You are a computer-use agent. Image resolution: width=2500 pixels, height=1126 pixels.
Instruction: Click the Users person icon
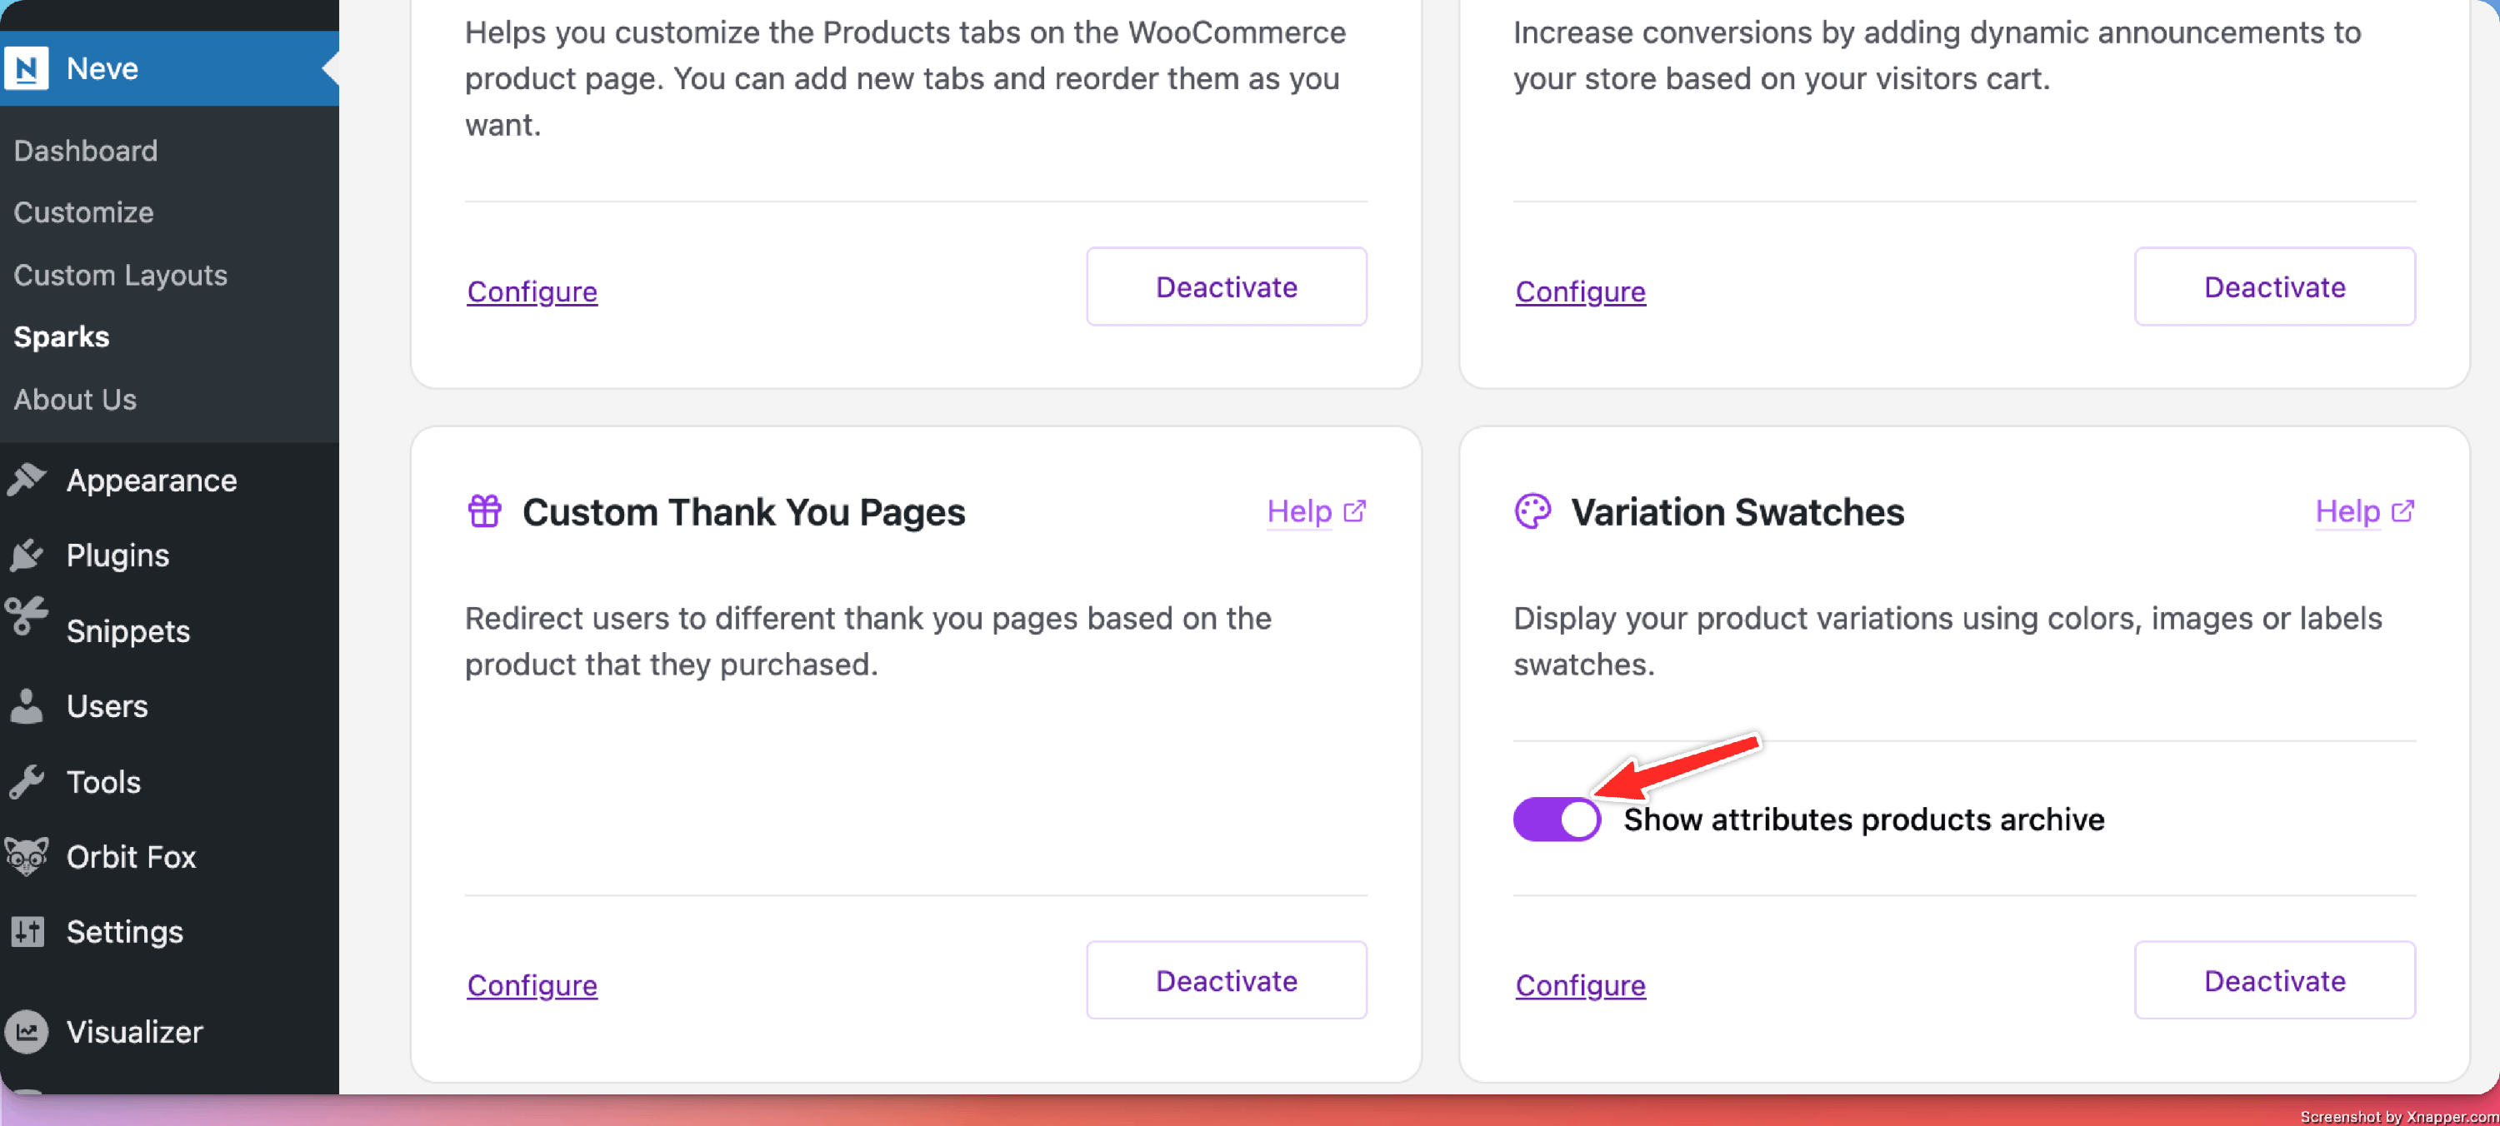(x=27, y=705)
